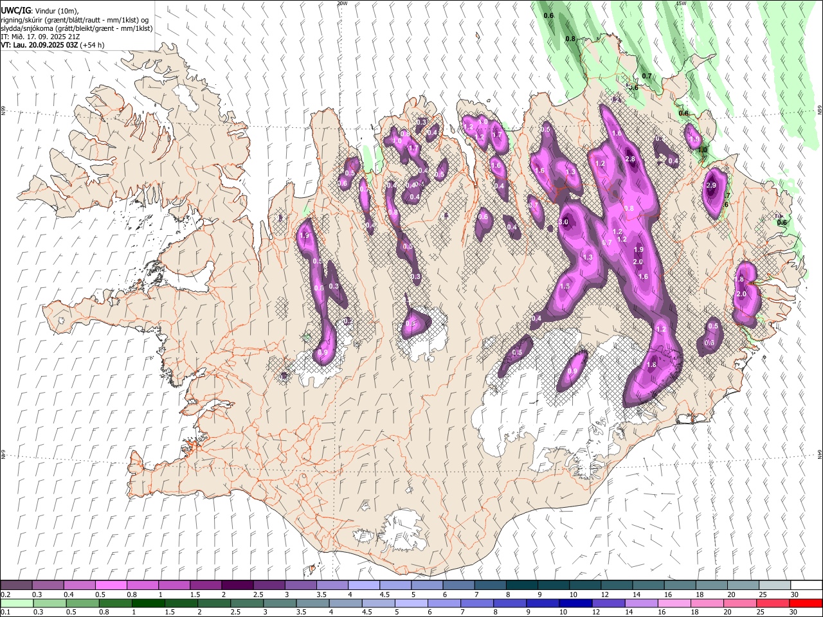The width and height of the screenshot is (823, 617).
Task: Click the 25 label in the upper legend row
Action: tap(763, 595)
